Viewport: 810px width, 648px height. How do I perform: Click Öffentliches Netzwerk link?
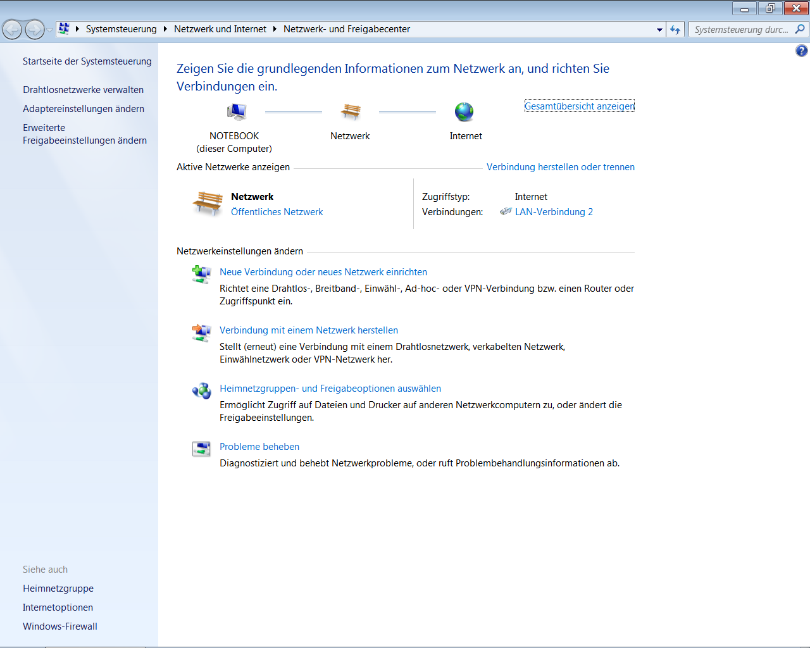pyautogui.click(x=277, y=212)
